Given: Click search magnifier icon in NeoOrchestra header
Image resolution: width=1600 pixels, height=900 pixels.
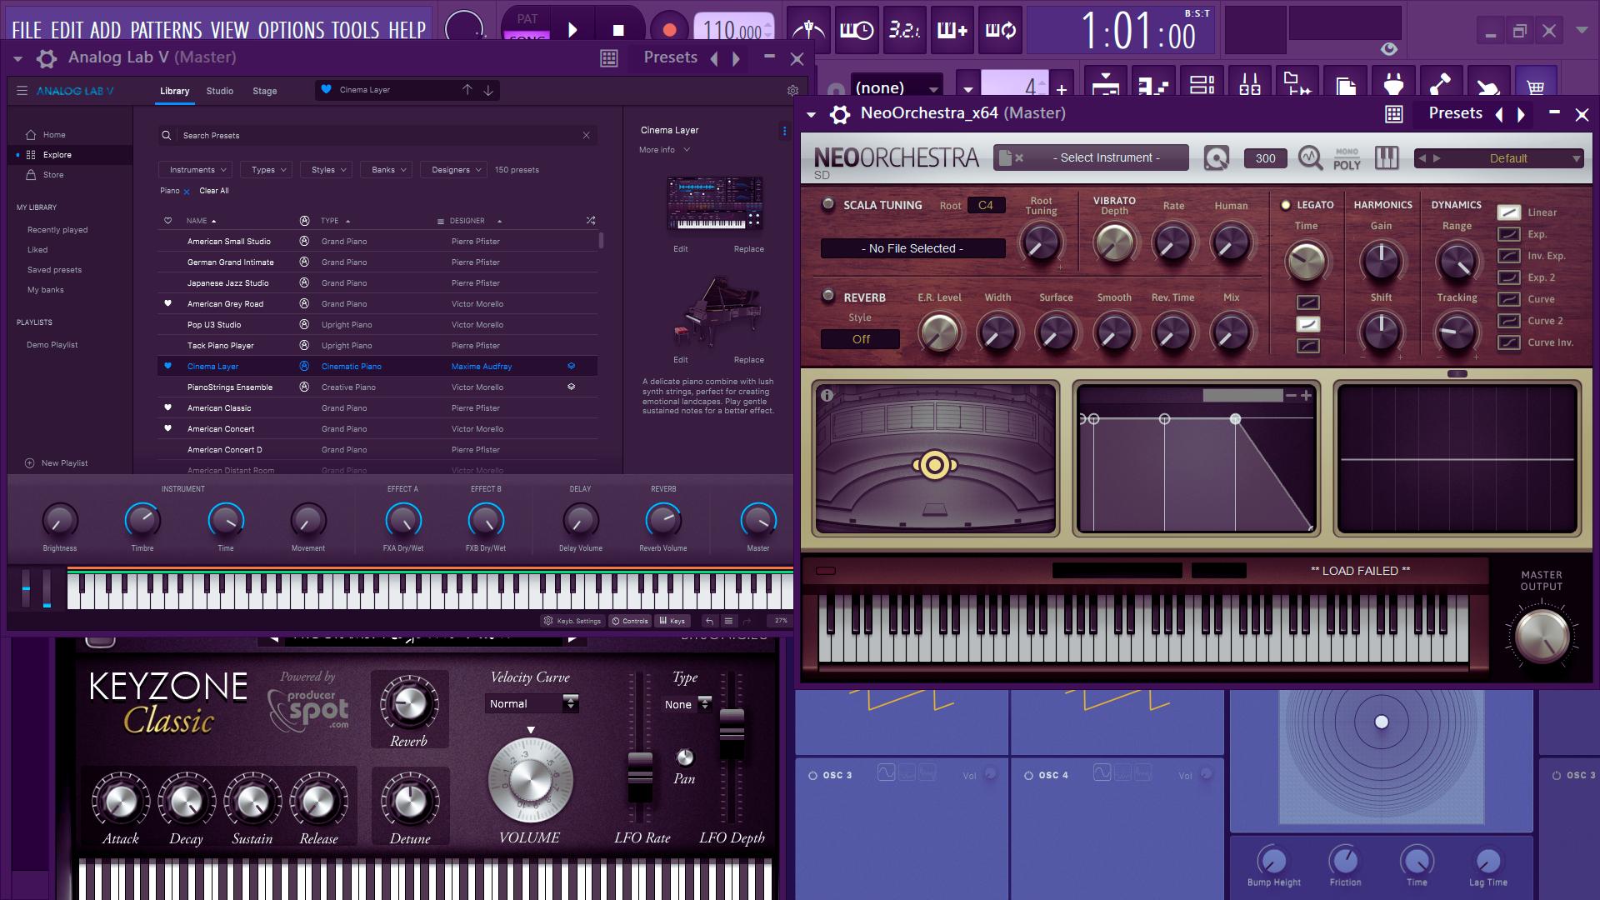Looking at the screenshot, I should tap(1310, 157).
